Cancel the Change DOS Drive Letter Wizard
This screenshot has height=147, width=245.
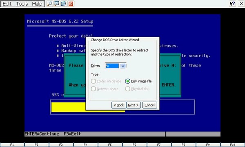pos(149,105)
